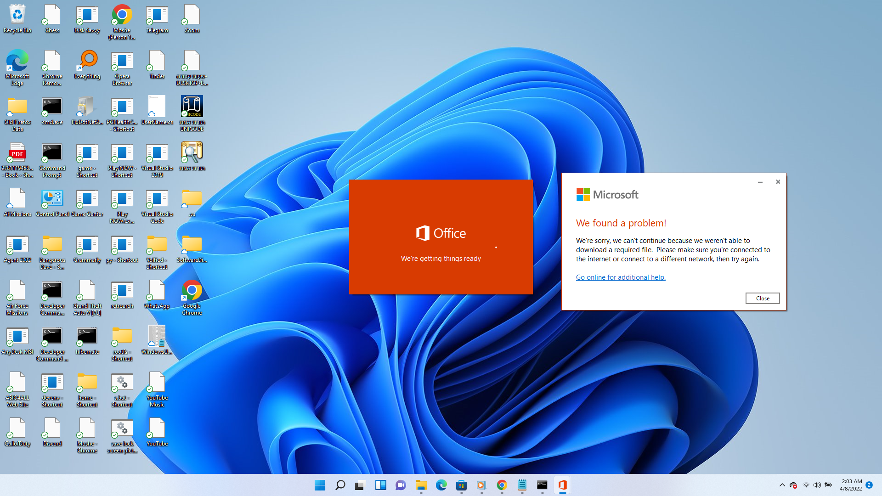Minimize the Microsoft problem dialog

pos(760,182)
